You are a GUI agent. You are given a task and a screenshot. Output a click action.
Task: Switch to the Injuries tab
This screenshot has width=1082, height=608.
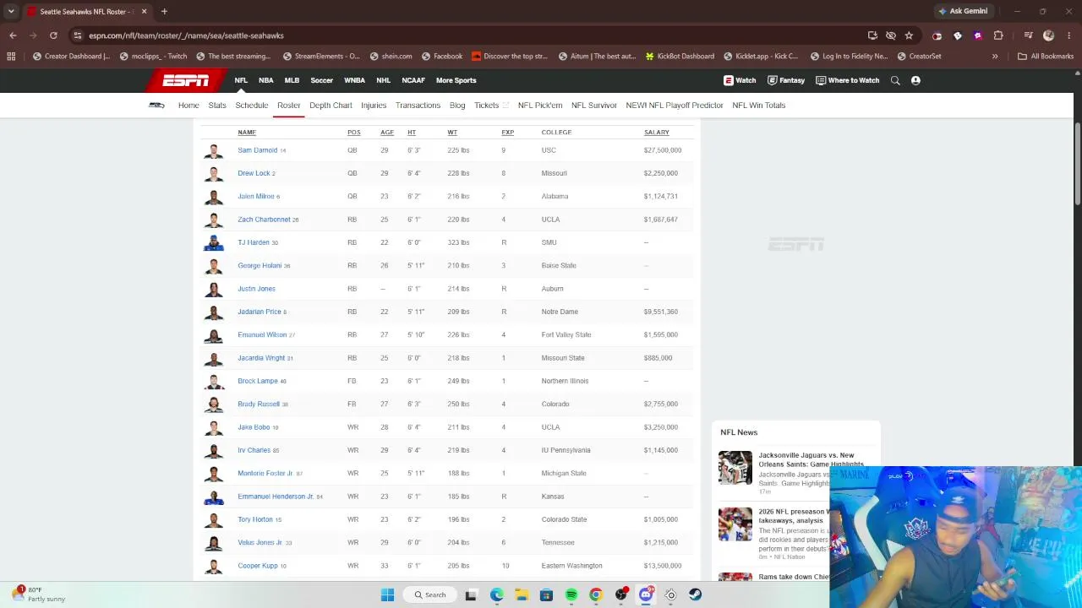(x=374, y=106)
